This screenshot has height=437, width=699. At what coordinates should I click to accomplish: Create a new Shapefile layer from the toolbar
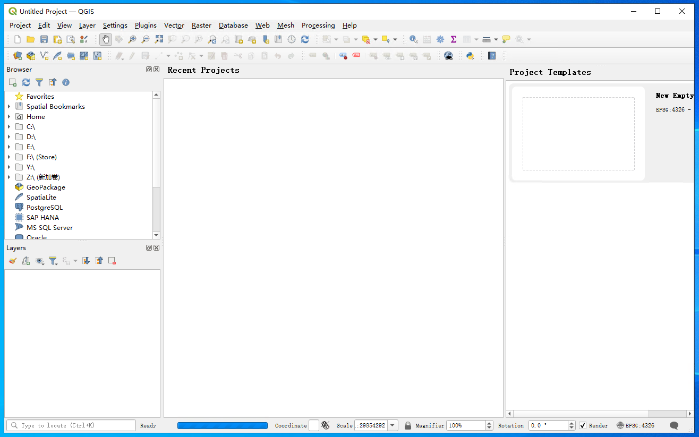tap(44, 56)
